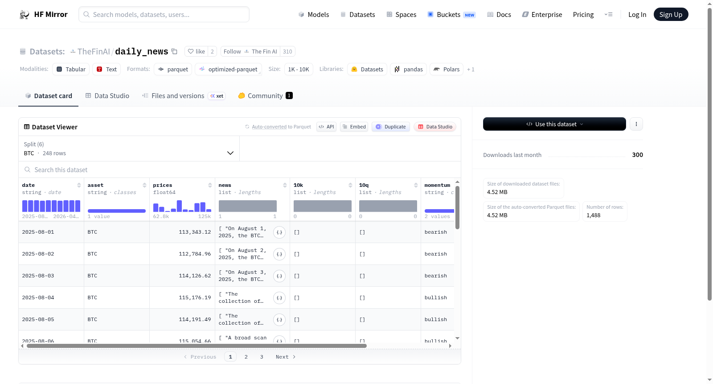The width and height of the screenshot is (713, 384).
Task: Go to Models in the top navigation
Action: point(314,15)
